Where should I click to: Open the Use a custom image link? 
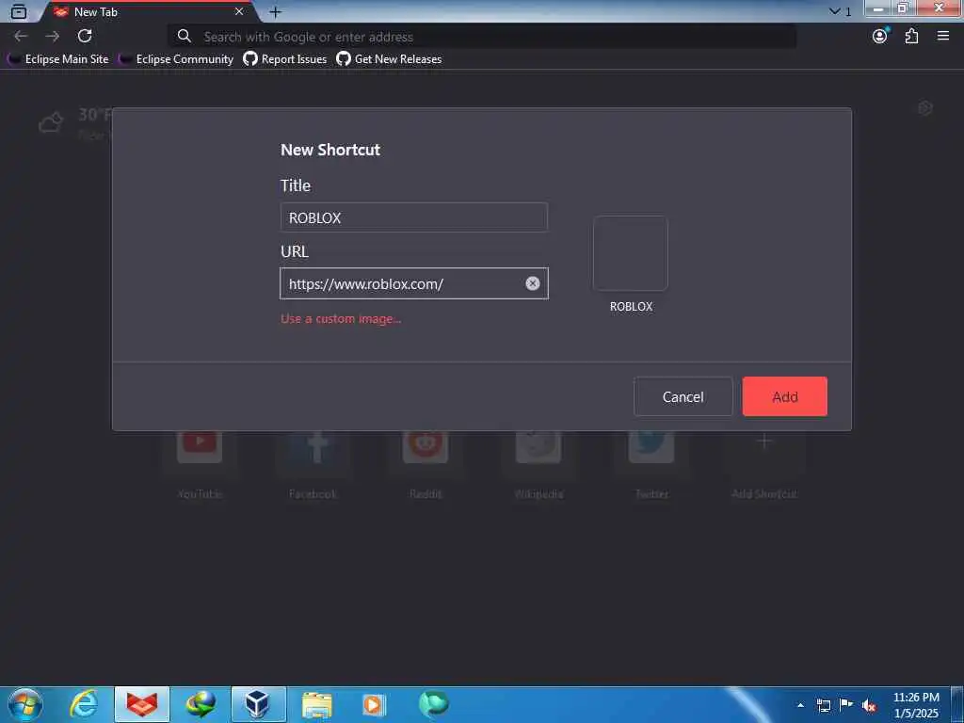tap(341, 318)
